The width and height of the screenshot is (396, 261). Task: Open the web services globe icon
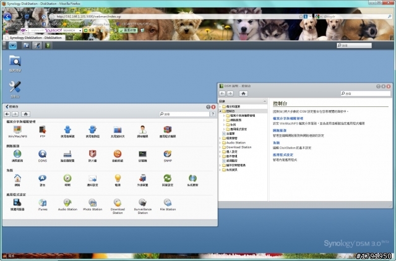17,154
